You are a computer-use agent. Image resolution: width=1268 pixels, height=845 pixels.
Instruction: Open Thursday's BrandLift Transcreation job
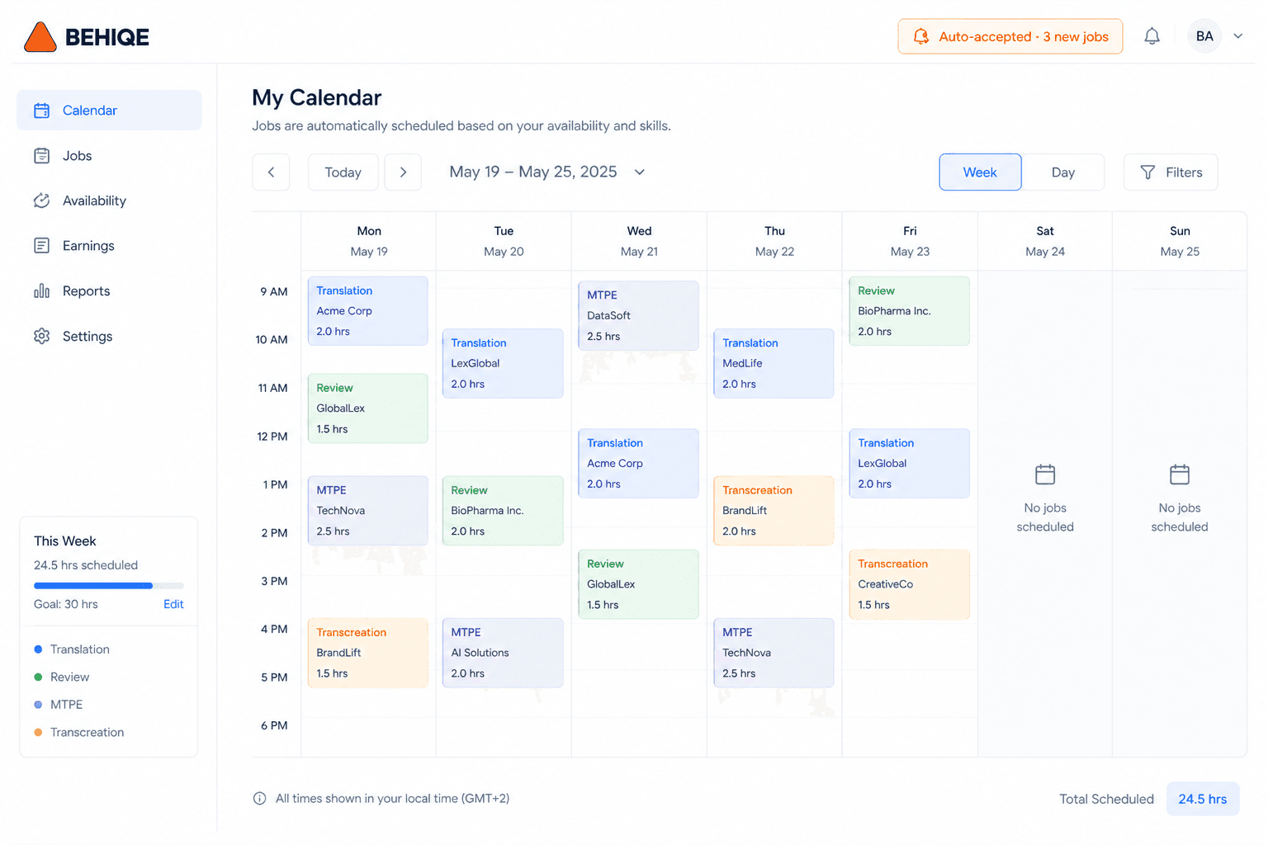click(x=774, y=511)
